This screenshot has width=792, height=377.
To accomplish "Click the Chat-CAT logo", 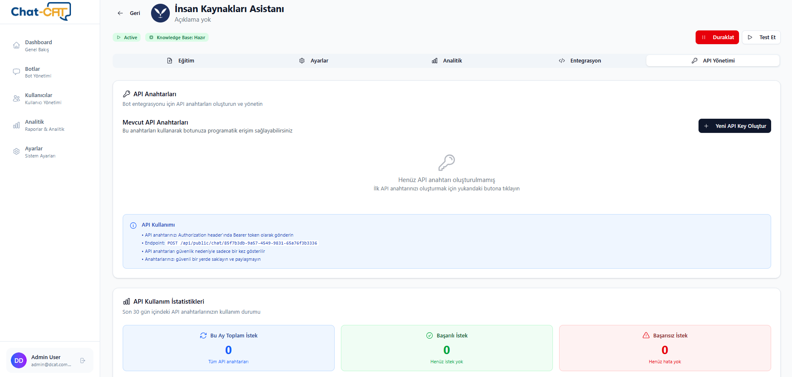I will coord(41,12).
